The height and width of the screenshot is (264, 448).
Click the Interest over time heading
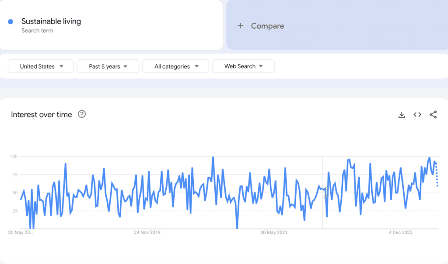[42, 114]
